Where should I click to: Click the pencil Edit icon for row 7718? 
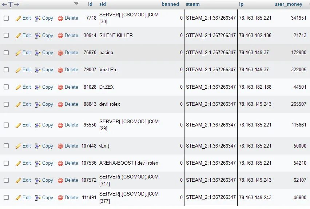[18, 19]
